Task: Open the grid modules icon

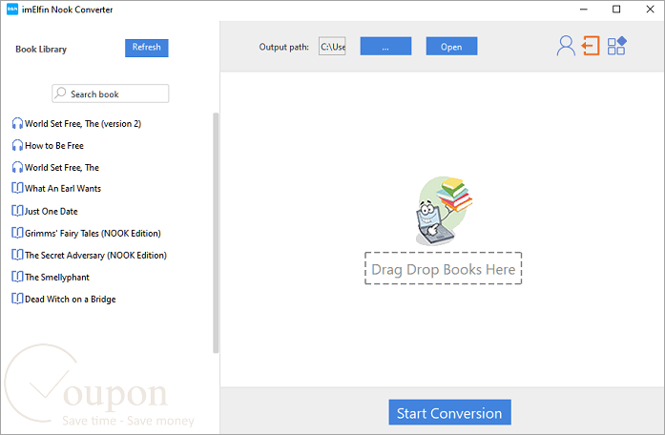Action: [616, 46]
